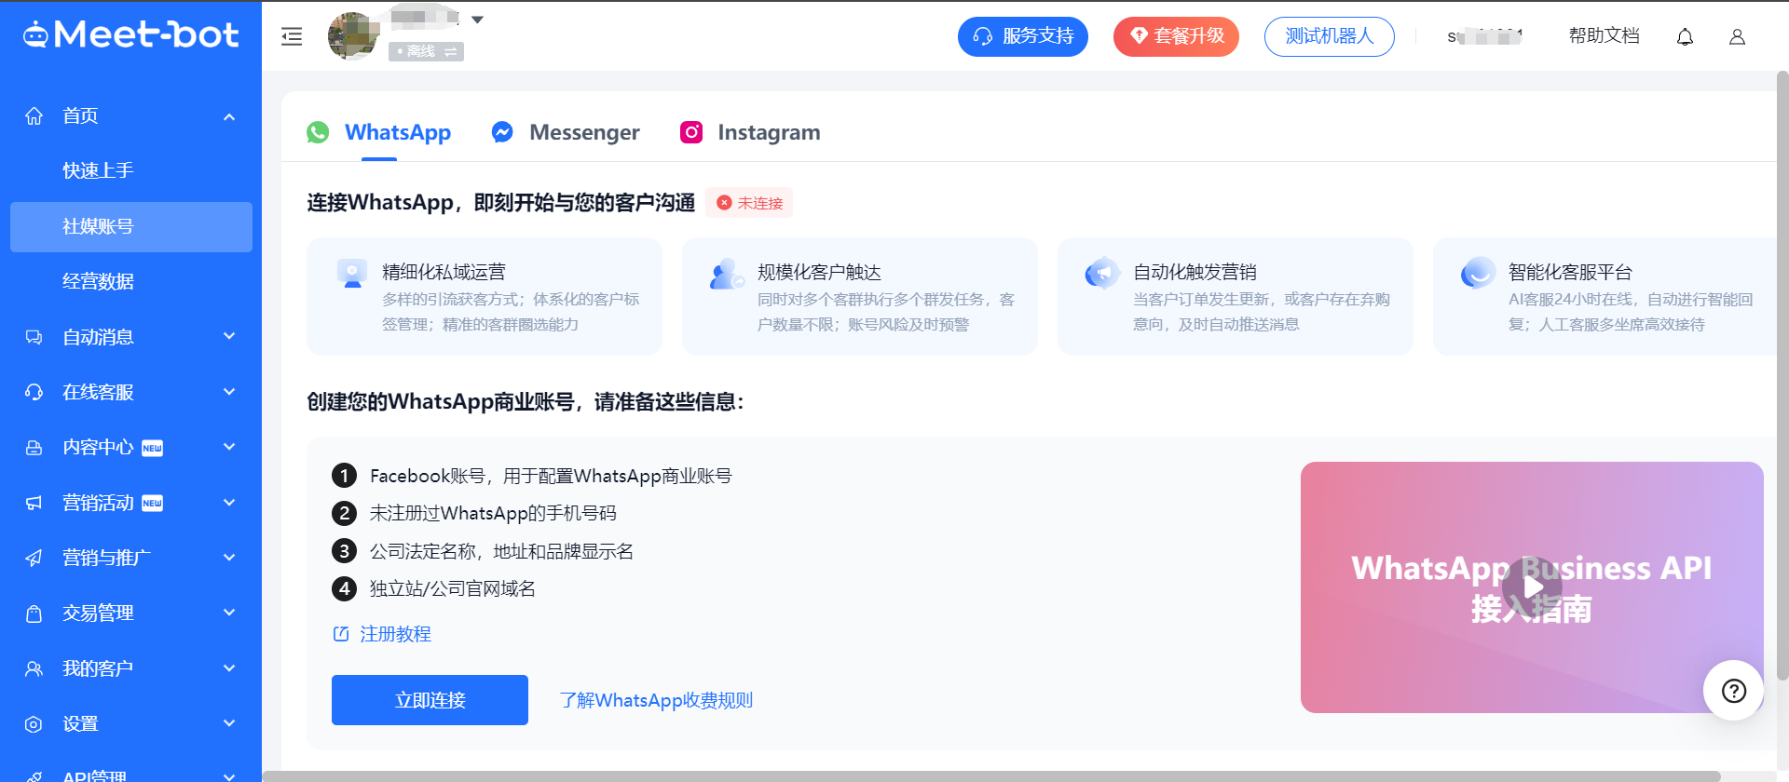Image resolution: width=1789 pixels, height=782 pixels.
Task: Open the 注册教程 tutorial link
Action: pos(382,634)
